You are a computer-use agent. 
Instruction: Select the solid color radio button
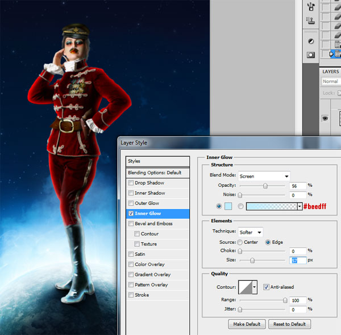pos(219,206)
